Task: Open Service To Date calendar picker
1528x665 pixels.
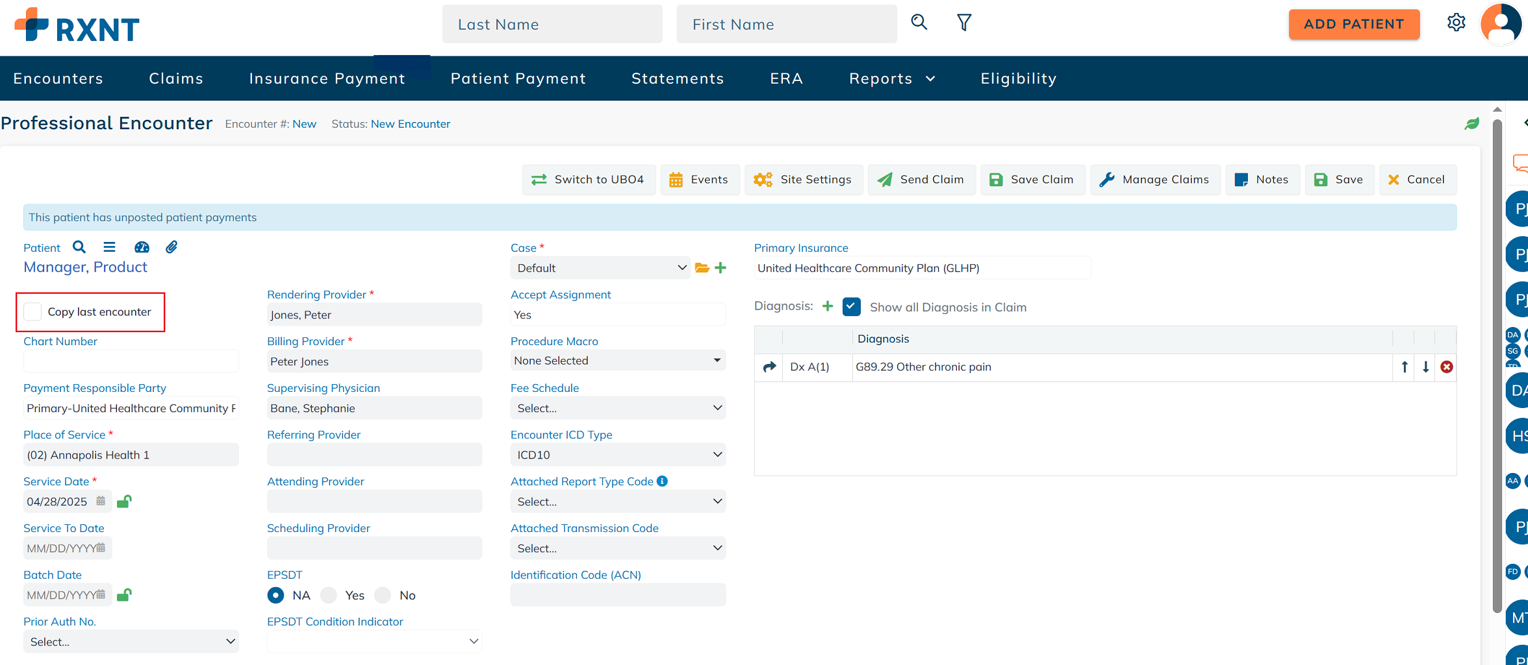Action: [x=101, y=548]
